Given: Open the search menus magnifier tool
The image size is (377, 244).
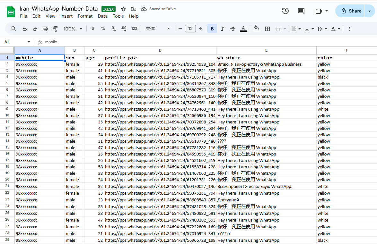Looking at the screenshot, I should tap(14, 29).
